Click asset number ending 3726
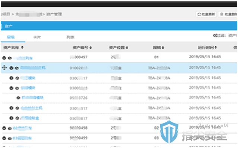238x148 pixels. [x=79, y=98]
